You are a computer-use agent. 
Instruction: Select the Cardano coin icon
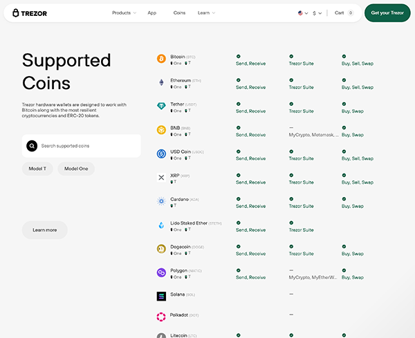(161, 201)
